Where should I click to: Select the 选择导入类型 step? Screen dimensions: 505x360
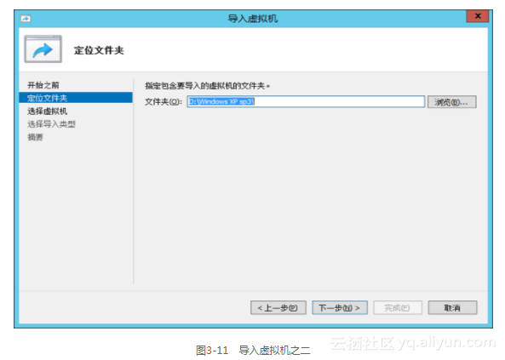pyautogui.click(x=51, y=124)
